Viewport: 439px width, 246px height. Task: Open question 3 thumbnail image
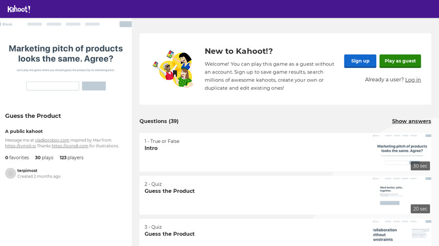click(x=401, y=232)
